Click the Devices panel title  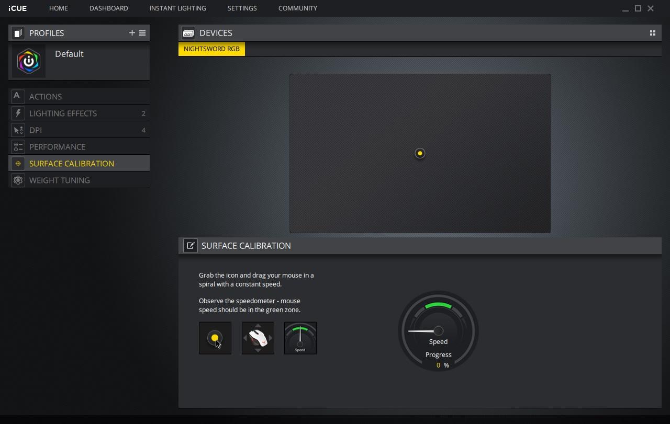pyautogui.click(x=216, y=33)
